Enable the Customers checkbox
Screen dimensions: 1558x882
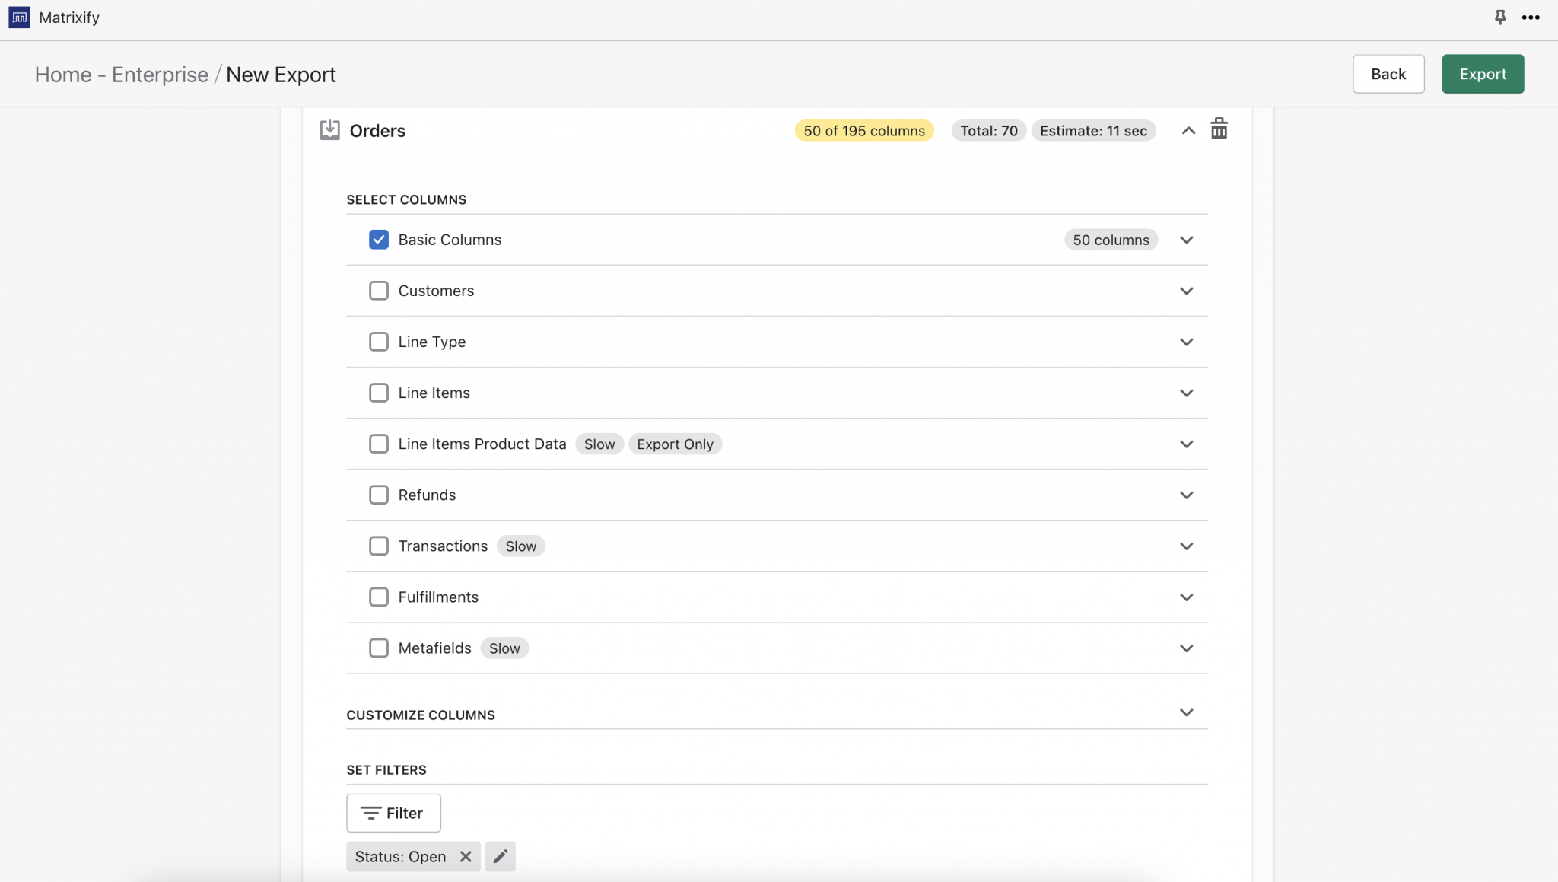(x=378, y=290)
